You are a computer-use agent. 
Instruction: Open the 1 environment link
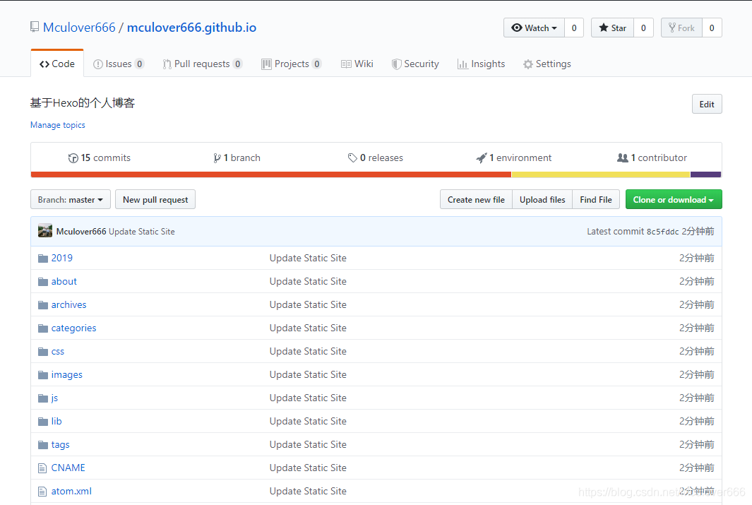[x=513, y=158]
